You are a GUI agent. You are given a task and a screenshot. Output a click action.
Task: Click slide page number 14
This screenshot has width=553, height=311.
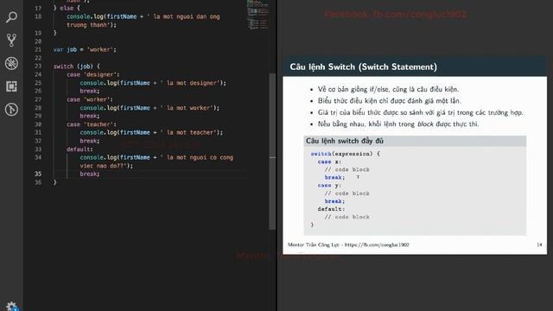(x=539, y=244)
